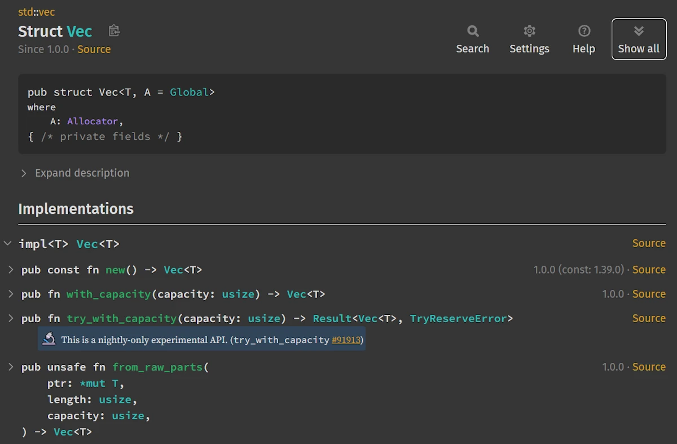Screen dimensions: 677x444
Task: View Source for with_capacity method
Action: tap(649, 294)
